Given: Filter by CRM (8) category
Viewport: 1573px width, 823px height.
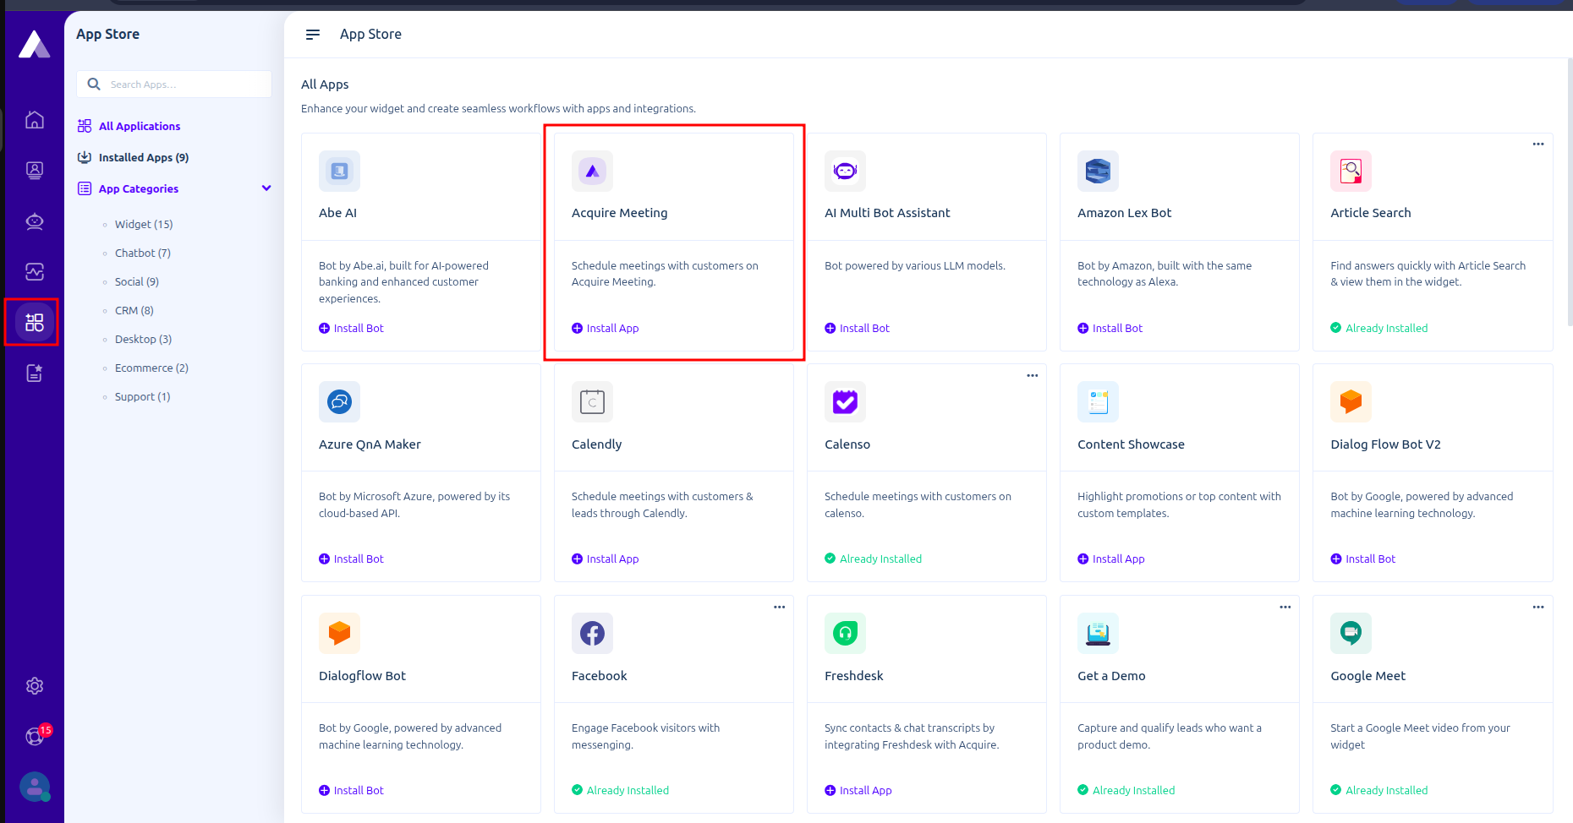Looking at the screenshot, I should click(134, 311).
